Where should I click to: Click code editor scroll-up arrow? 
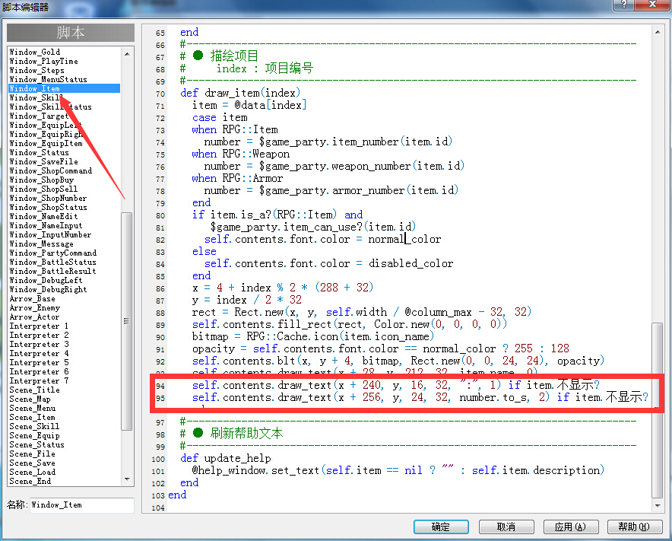(658, 32)
